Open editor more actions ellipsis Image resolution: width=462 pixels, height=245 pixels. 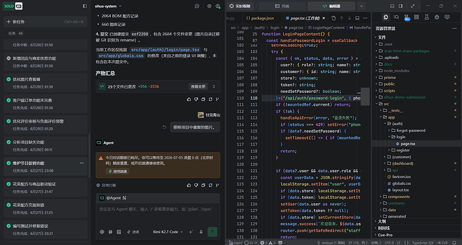tap(365, 18)
